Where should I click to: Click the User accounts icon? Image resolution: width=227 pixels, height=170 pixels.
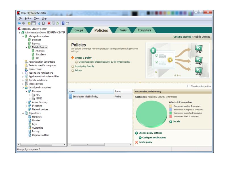tap(26, 69)
